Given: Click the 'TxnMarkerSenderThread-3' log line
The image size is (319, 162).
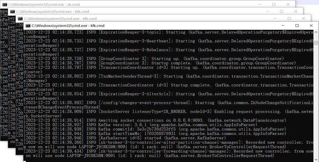Looking at the screenshot, I should click(x=169, y=79).
